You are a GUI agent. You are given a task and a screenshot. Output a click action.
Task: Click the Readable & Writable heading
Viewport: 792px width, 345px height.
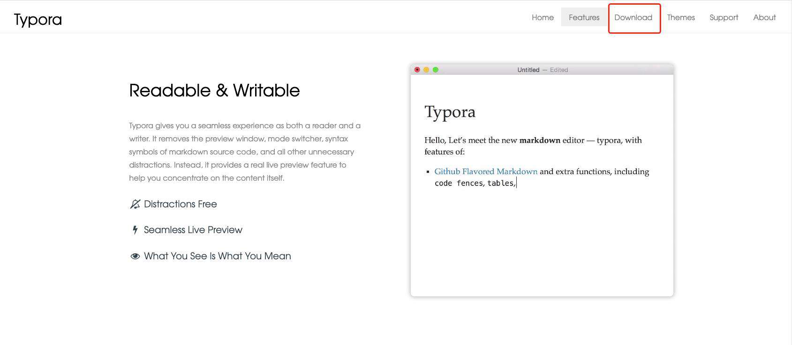tap(214, 90)
